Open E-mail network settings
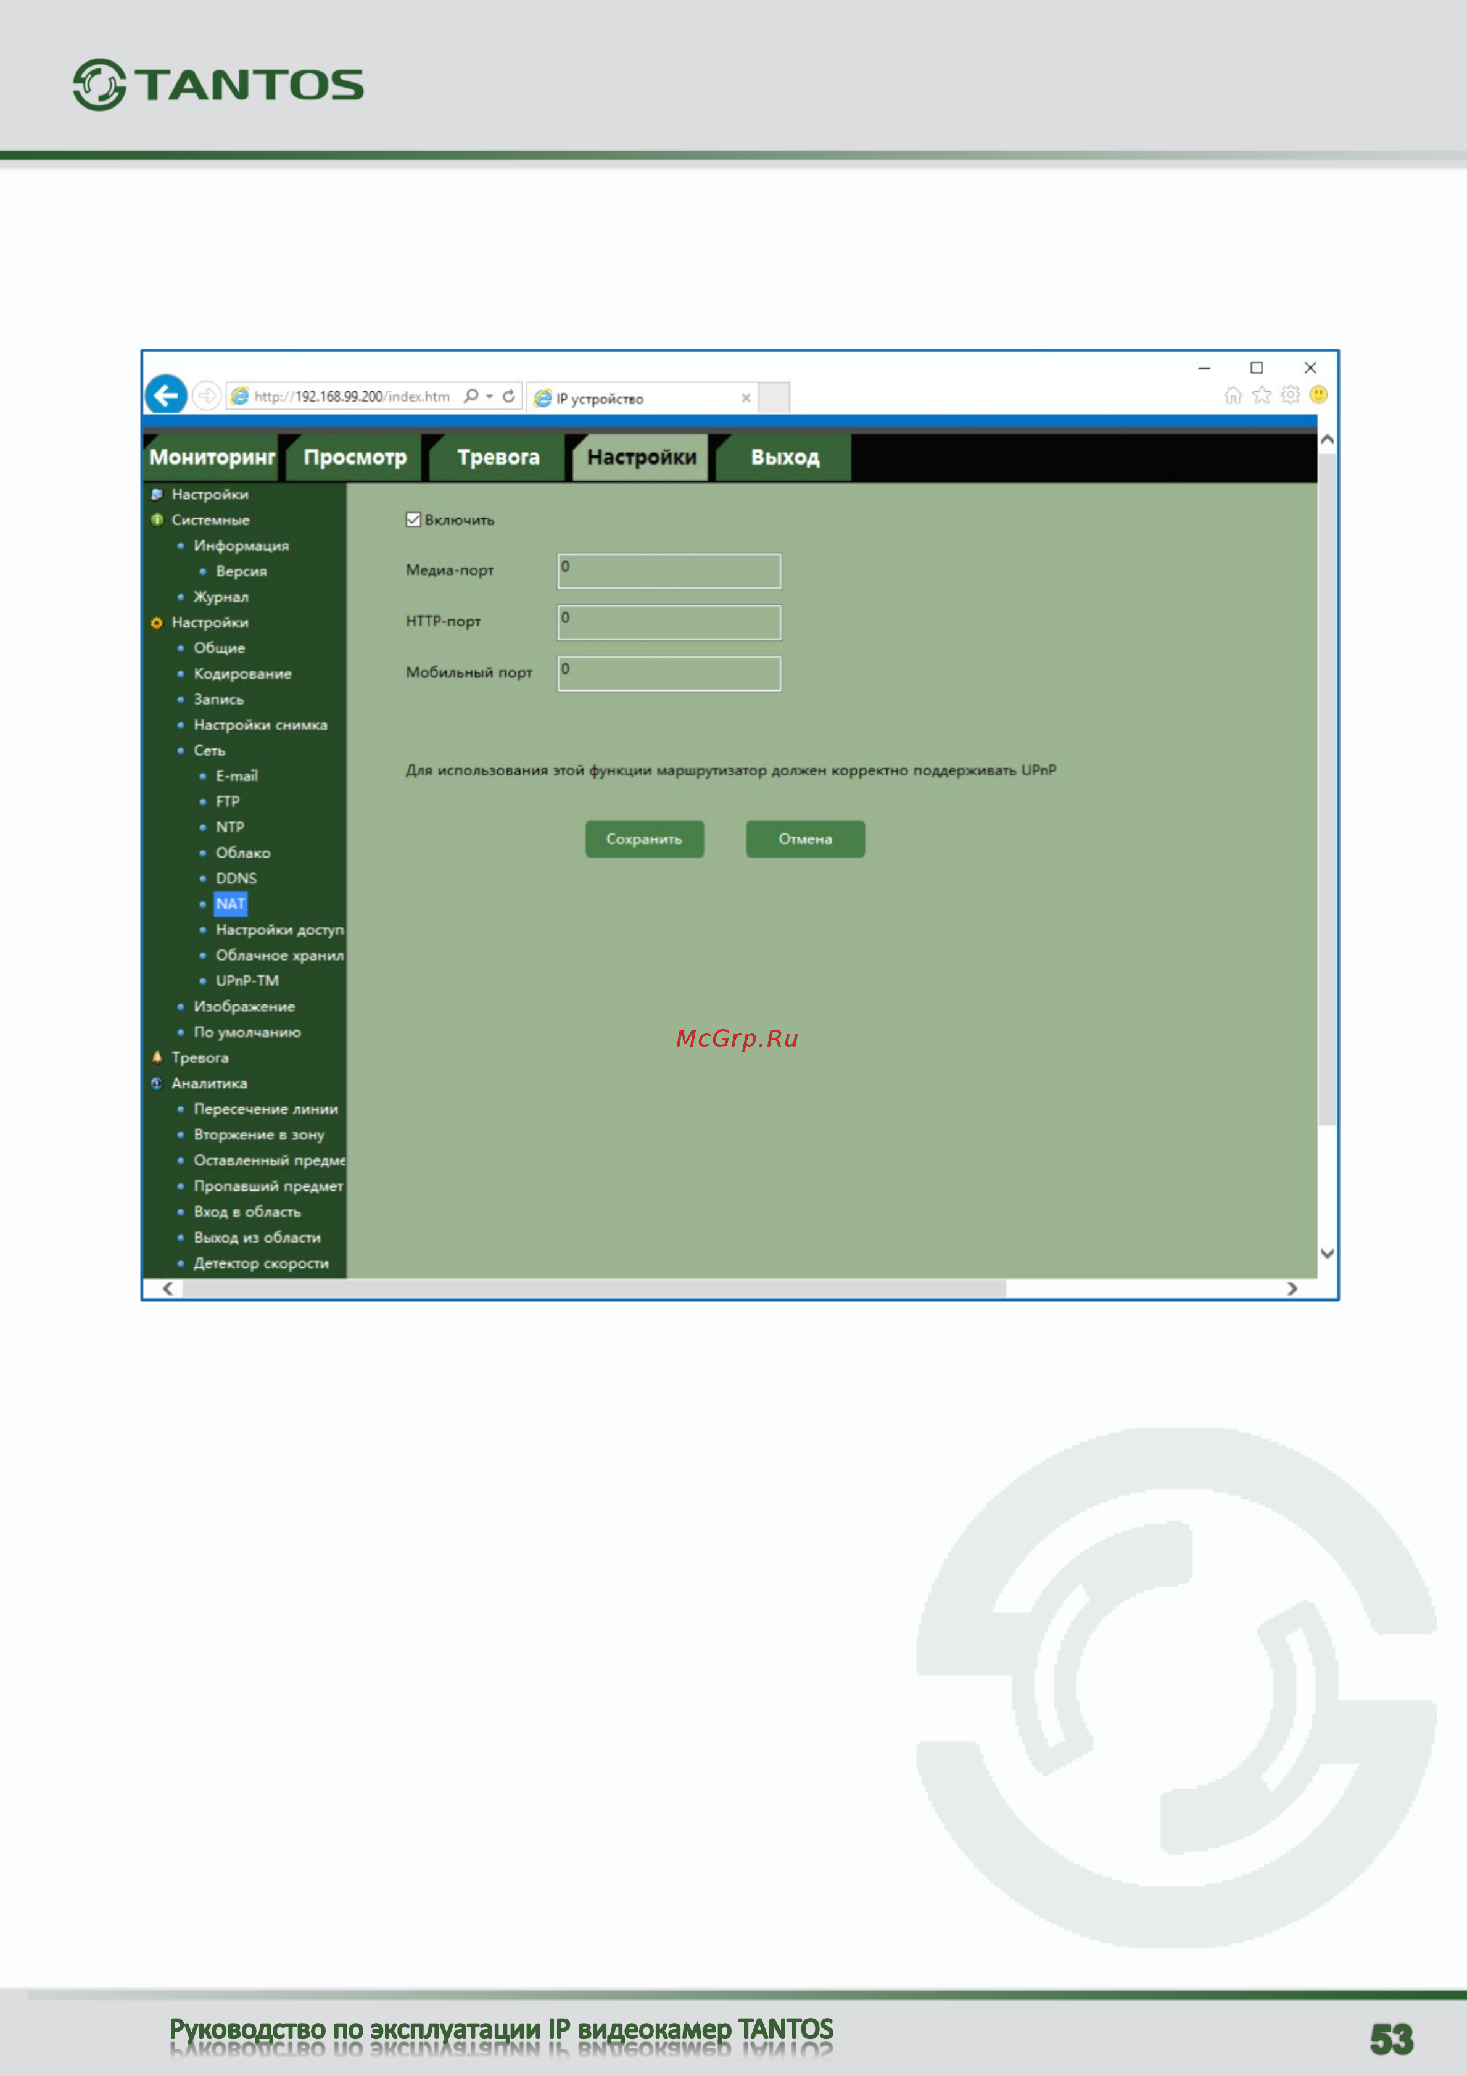Viewport: 1467px width, 2076px height. click(237, 775)
